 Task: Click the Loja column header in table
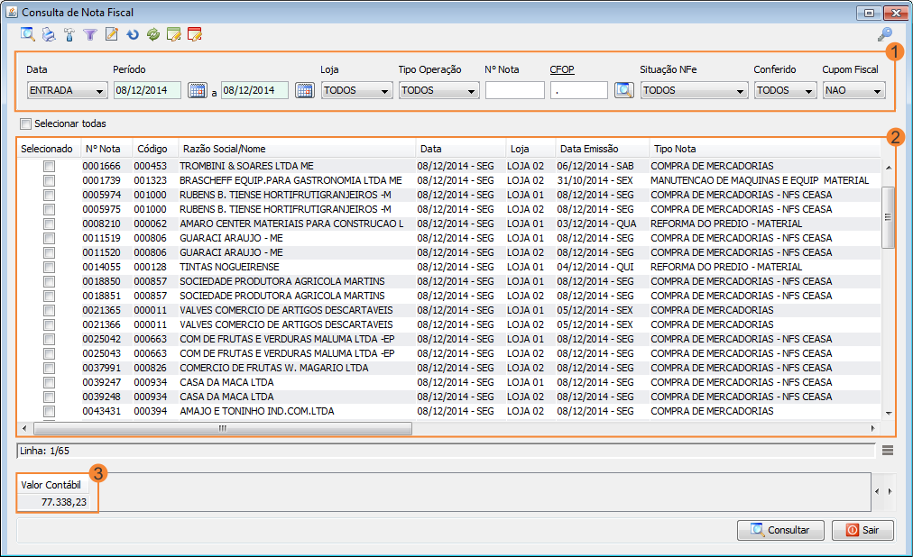click(530, 149)
